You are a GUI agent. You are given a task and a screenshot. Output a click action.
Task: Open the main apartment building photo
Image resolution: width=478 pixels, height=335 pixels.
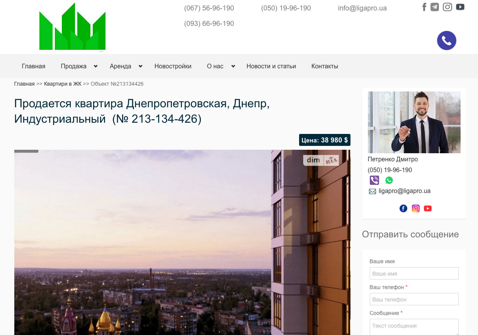tap(182, 242)
